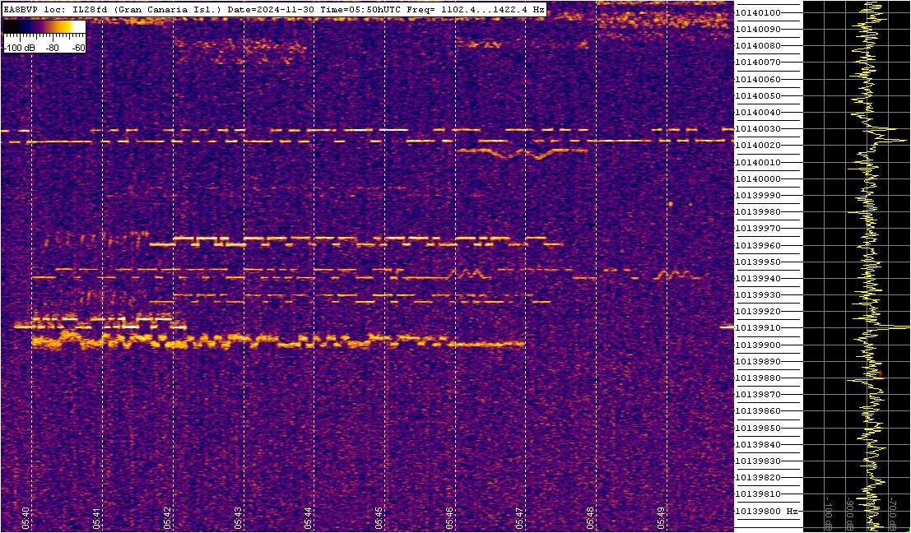Click the 05:41 time axis marker
Screen dimensions: 911x533
pos(96,517)
